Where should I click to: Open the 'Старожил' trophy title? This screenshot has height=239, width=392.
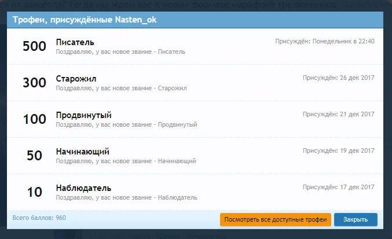[76, 79]
